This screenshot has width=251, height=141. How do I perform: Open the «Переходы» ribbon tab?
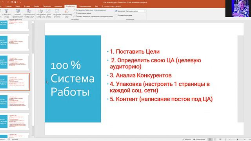pyautogui.click(x=47, y=6)
